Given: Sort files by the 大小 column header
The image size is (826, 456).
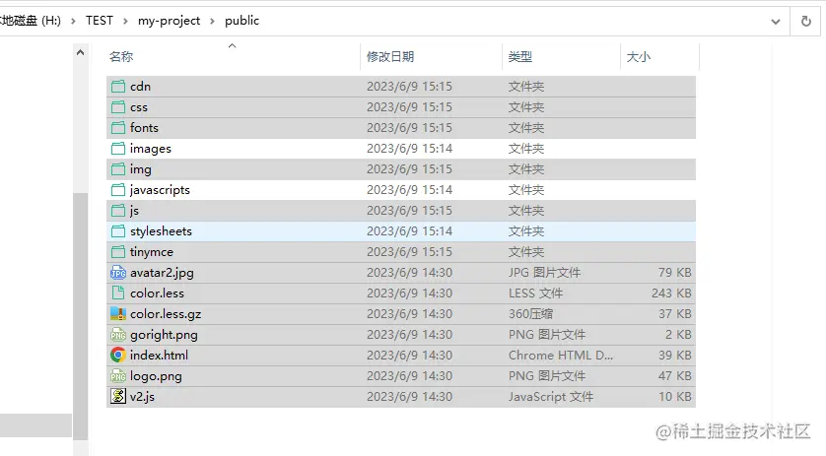Looking at the screenshot, I should coord(638,57).
